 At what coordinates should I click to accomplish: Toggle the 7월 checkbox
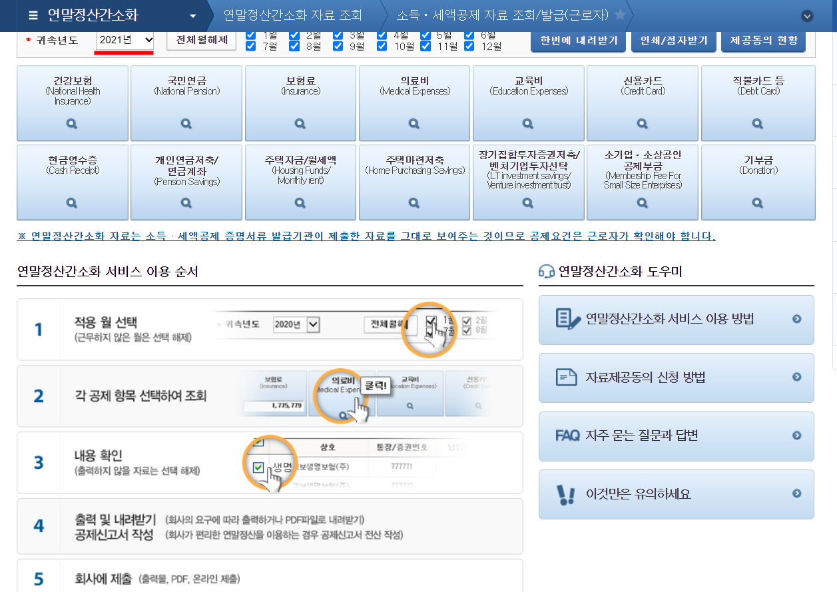click(x=251, y=46)
